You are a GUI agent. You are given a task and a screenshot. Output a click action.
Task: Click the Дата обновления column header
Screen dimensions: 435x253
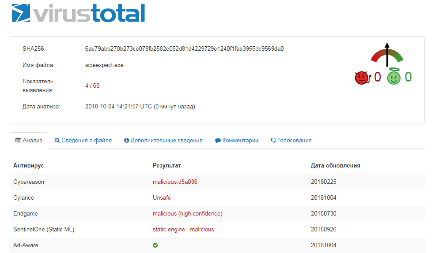pos(335,166)
